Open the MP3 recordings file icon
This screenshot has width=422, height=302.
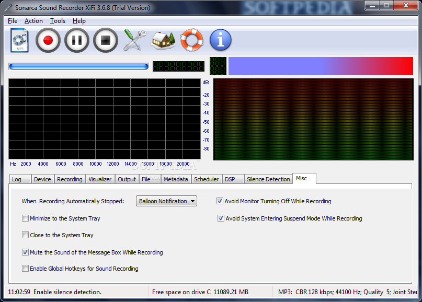click(x=20, y=40)
